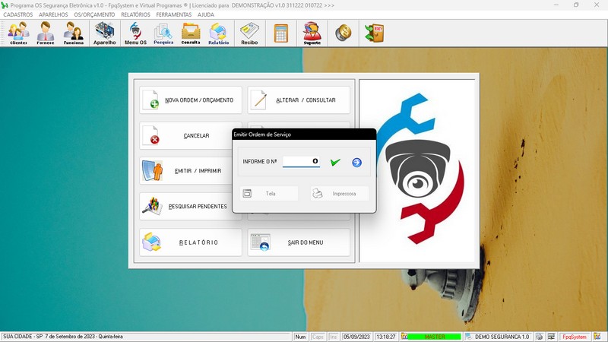
Task: Click SAIR DO MENU button
Action: coord(299,242)
